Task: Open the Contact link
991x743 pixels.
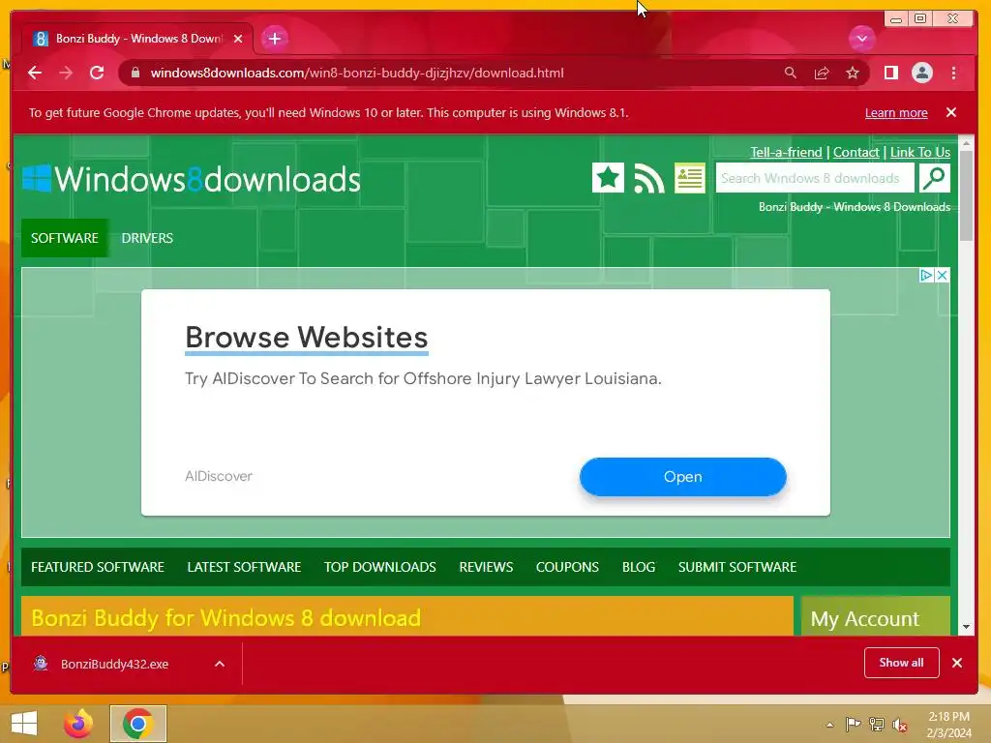Action: pos(856,152)
